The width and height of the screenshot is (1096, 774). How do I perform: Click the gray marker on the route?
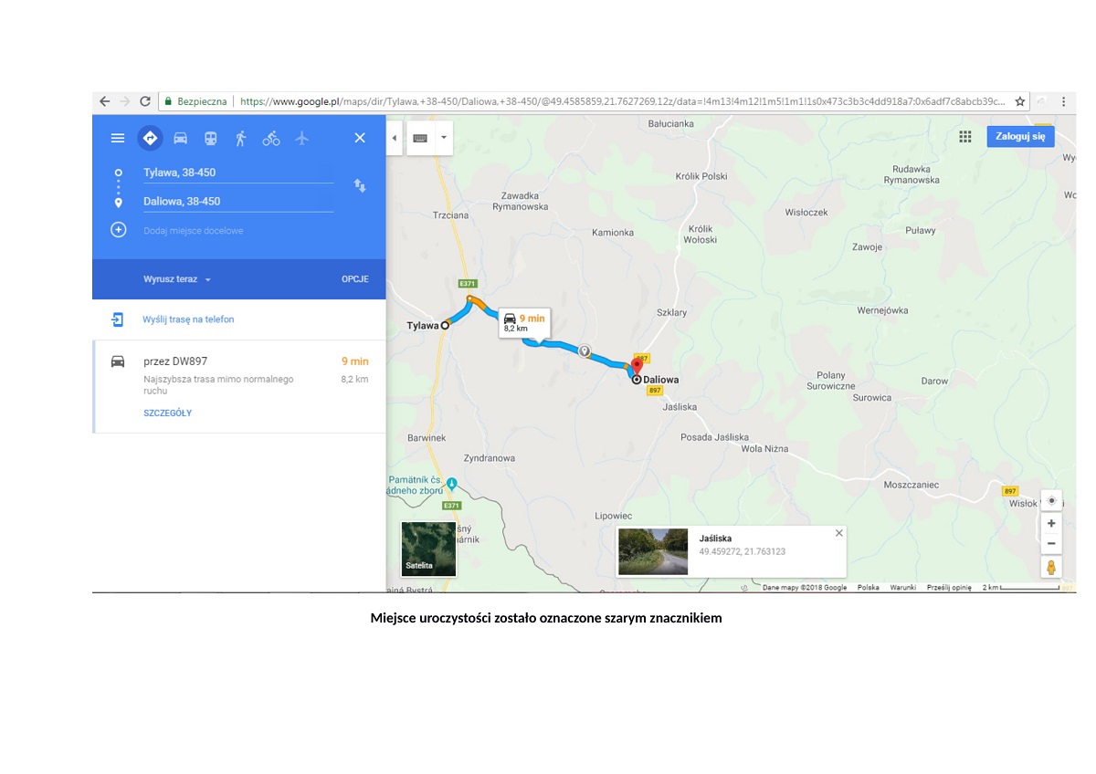585,350
